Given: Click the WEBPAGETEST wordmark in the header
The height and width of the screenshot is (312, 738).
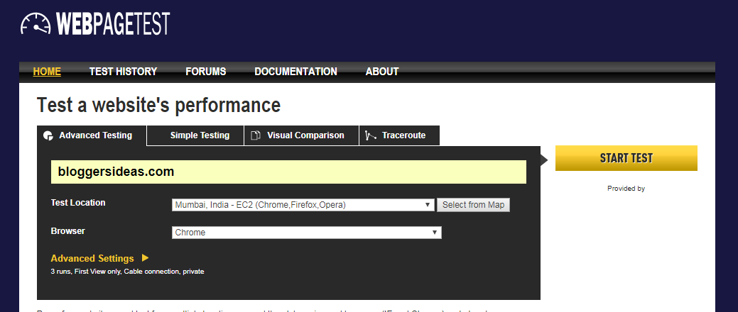Looking at the screenshot, I should pyautogui.click(x=113, y=23).
